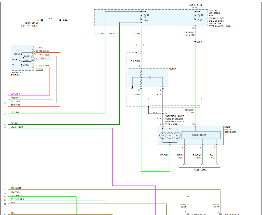
Task: Select the '7 BLK' switch pin label
Action: tap(39, 48)
